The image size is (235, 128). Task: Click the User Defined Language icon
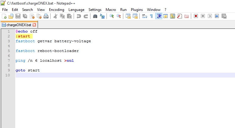coord(166,16)
